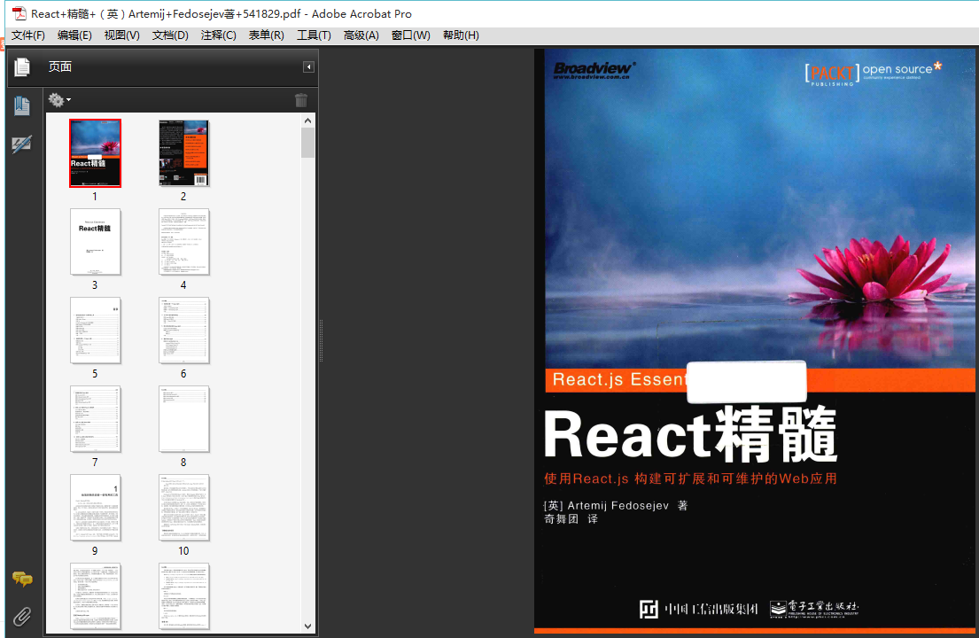Open the Comments panel icon
This screenshot has width=979, height=638.
tap(22, 580)
